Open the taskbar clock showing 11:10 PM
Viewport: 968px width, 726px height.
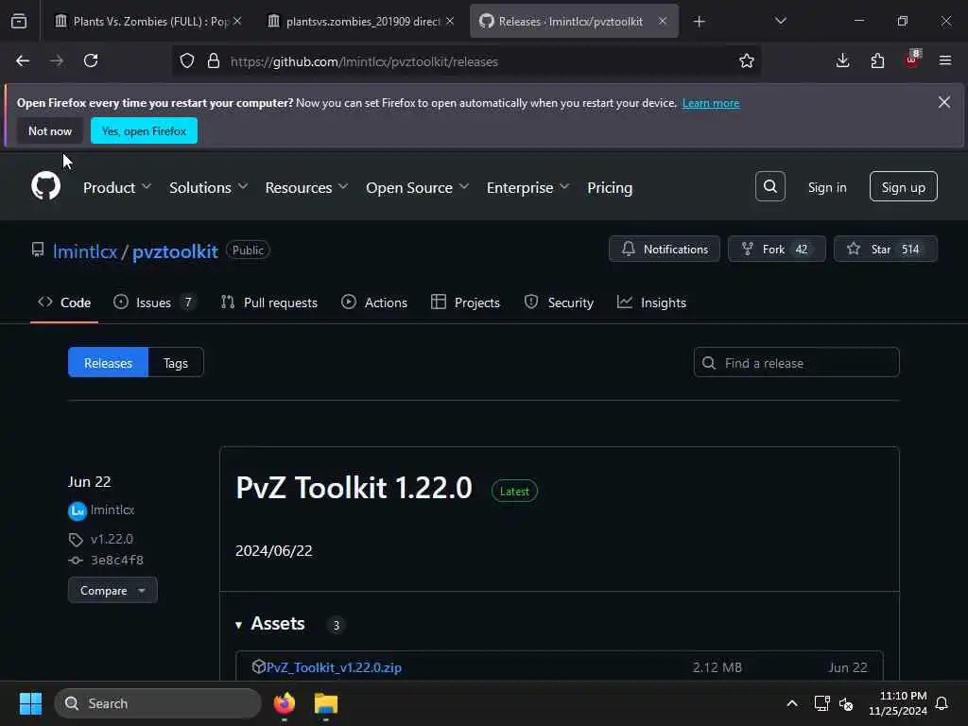(x=898, y=703)
